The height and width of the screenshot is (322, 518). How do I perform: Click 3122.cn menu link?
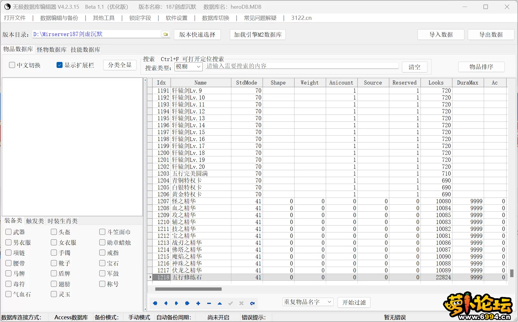tap(301, 18)
